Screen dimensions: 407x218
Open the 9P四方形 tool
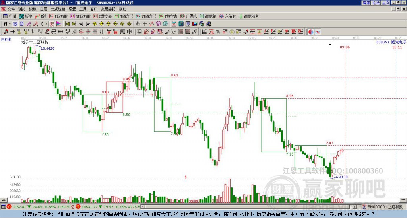[x=81, y=16]
